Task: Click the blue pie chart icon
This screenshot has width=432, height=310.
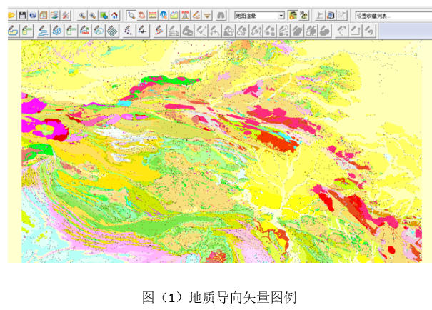Action: pos(164,14)
